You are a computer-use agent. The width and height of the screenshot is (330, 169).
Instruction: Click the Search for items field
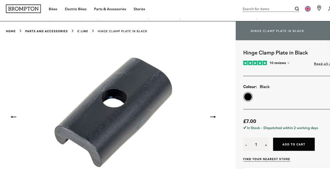point(267,9)
